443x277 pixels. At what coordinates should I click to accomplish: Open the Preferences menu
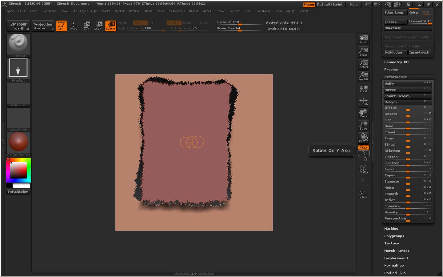pos(176,11)
